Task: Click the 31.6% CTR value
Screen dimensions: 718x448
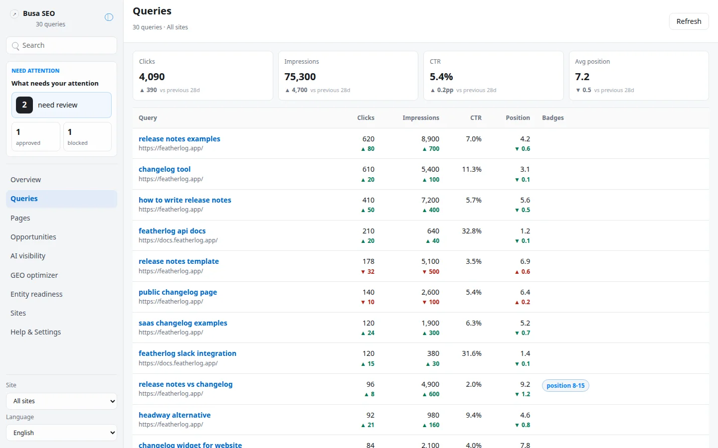Action: pos(472,353)
